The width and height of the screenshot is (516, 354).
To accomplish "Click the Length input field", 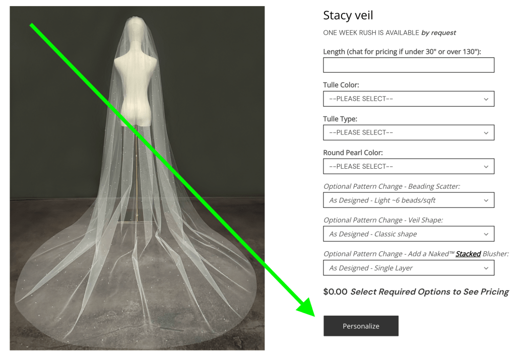I will (x=408, y=65).
